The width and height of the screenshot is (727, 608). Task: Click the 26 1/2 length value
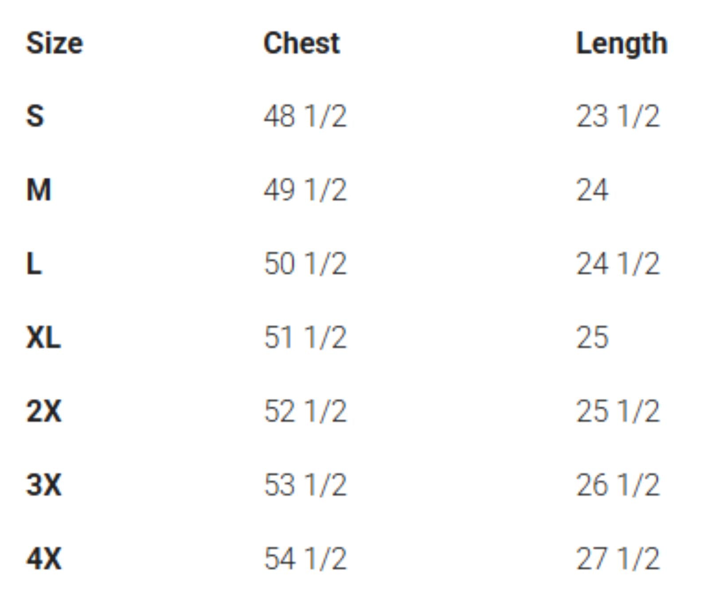(618, 485)
